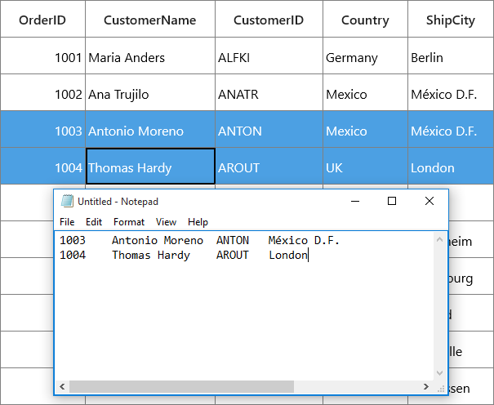
Task: Click the Notepad scroll up arrow
Action: click(439, 240)
